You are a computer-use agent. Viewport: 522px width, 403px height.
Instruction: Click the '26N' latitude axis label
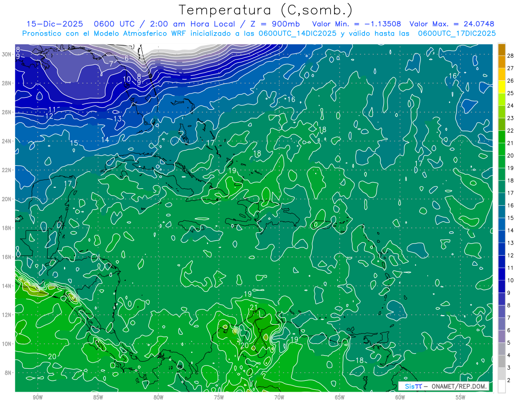[7, 112]
